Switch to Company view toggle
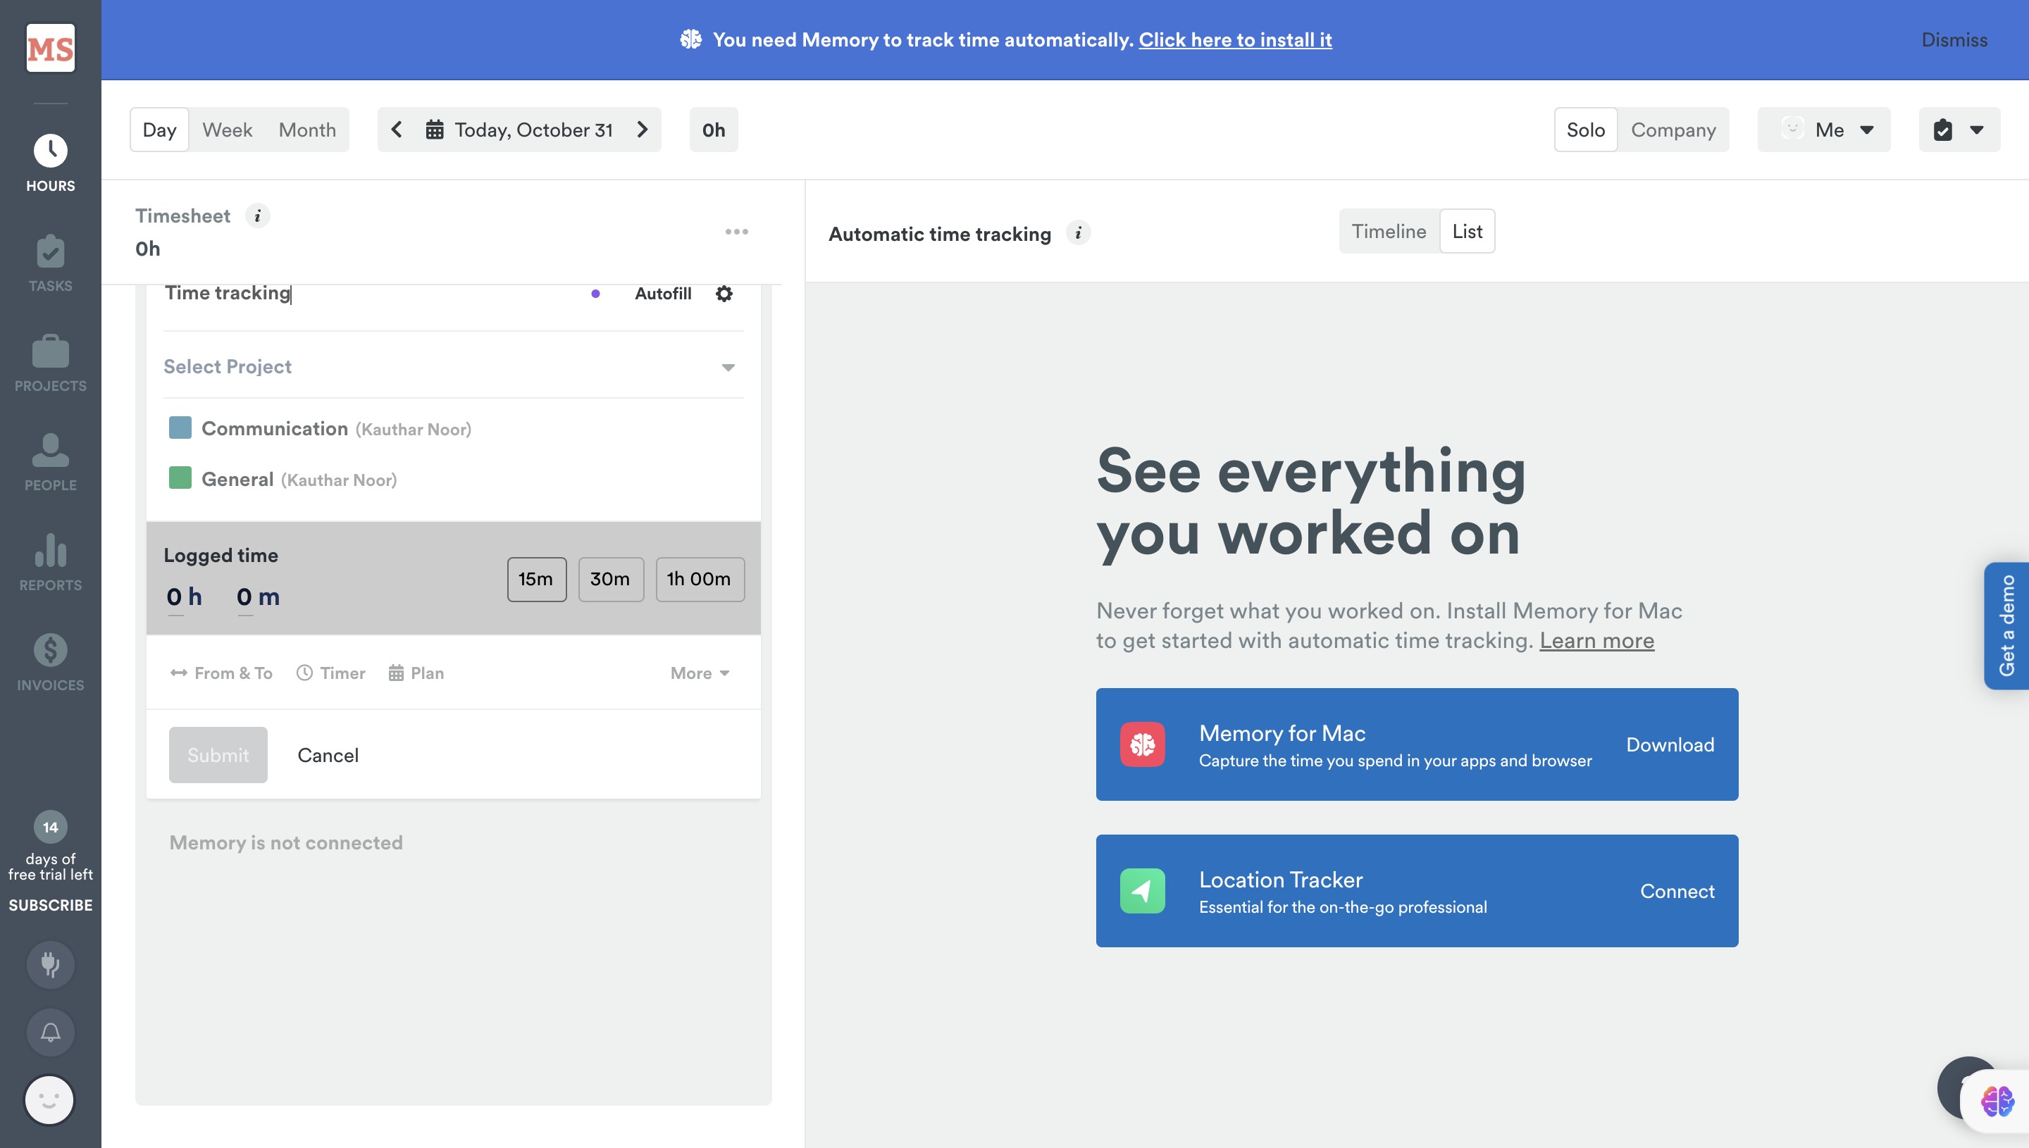 coord(1673,130)
